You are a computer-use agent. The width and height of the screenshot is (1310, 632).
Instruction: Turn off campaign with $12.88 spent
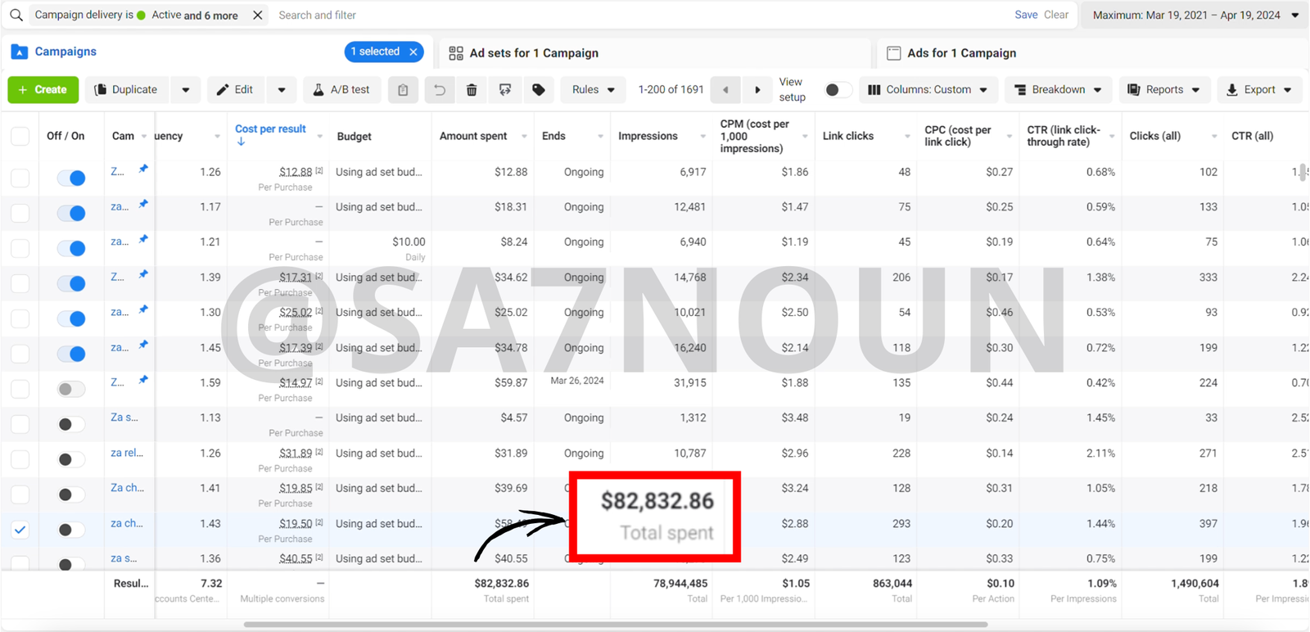click(x=71, y=178)
